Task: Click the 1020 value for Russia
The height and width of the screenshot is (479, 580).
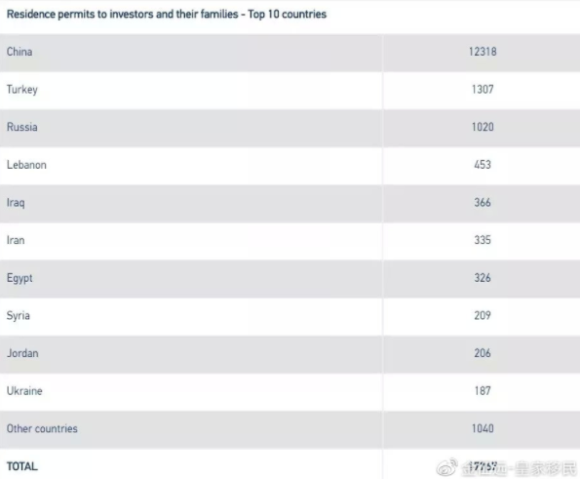Action: [483, 127]
